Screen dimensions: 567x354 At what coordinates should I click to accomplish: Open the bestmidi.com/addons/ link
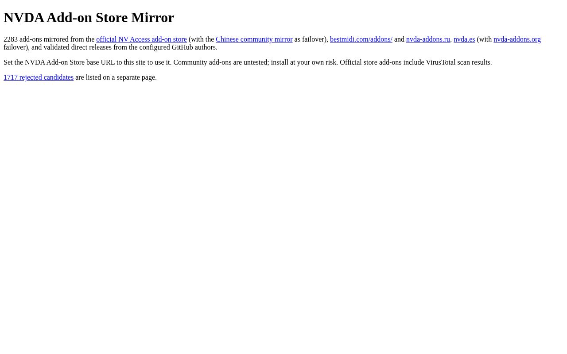pyautogui.click(x=361, y=39)
